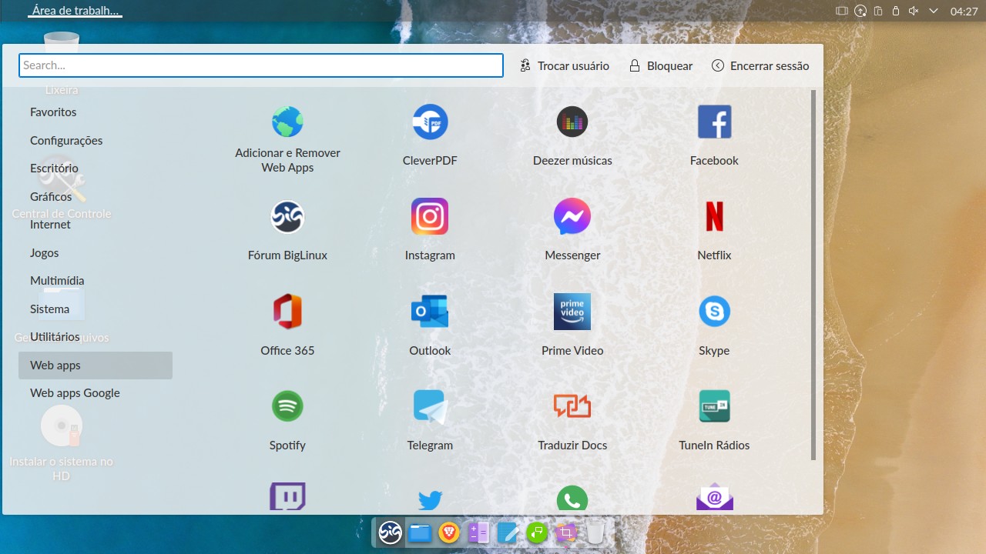Click Trocar usuário to switch users
986x554 pixels.
click(x=565, y=65)
